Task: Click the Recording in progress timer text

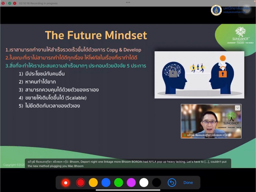Action: [38, 3]
